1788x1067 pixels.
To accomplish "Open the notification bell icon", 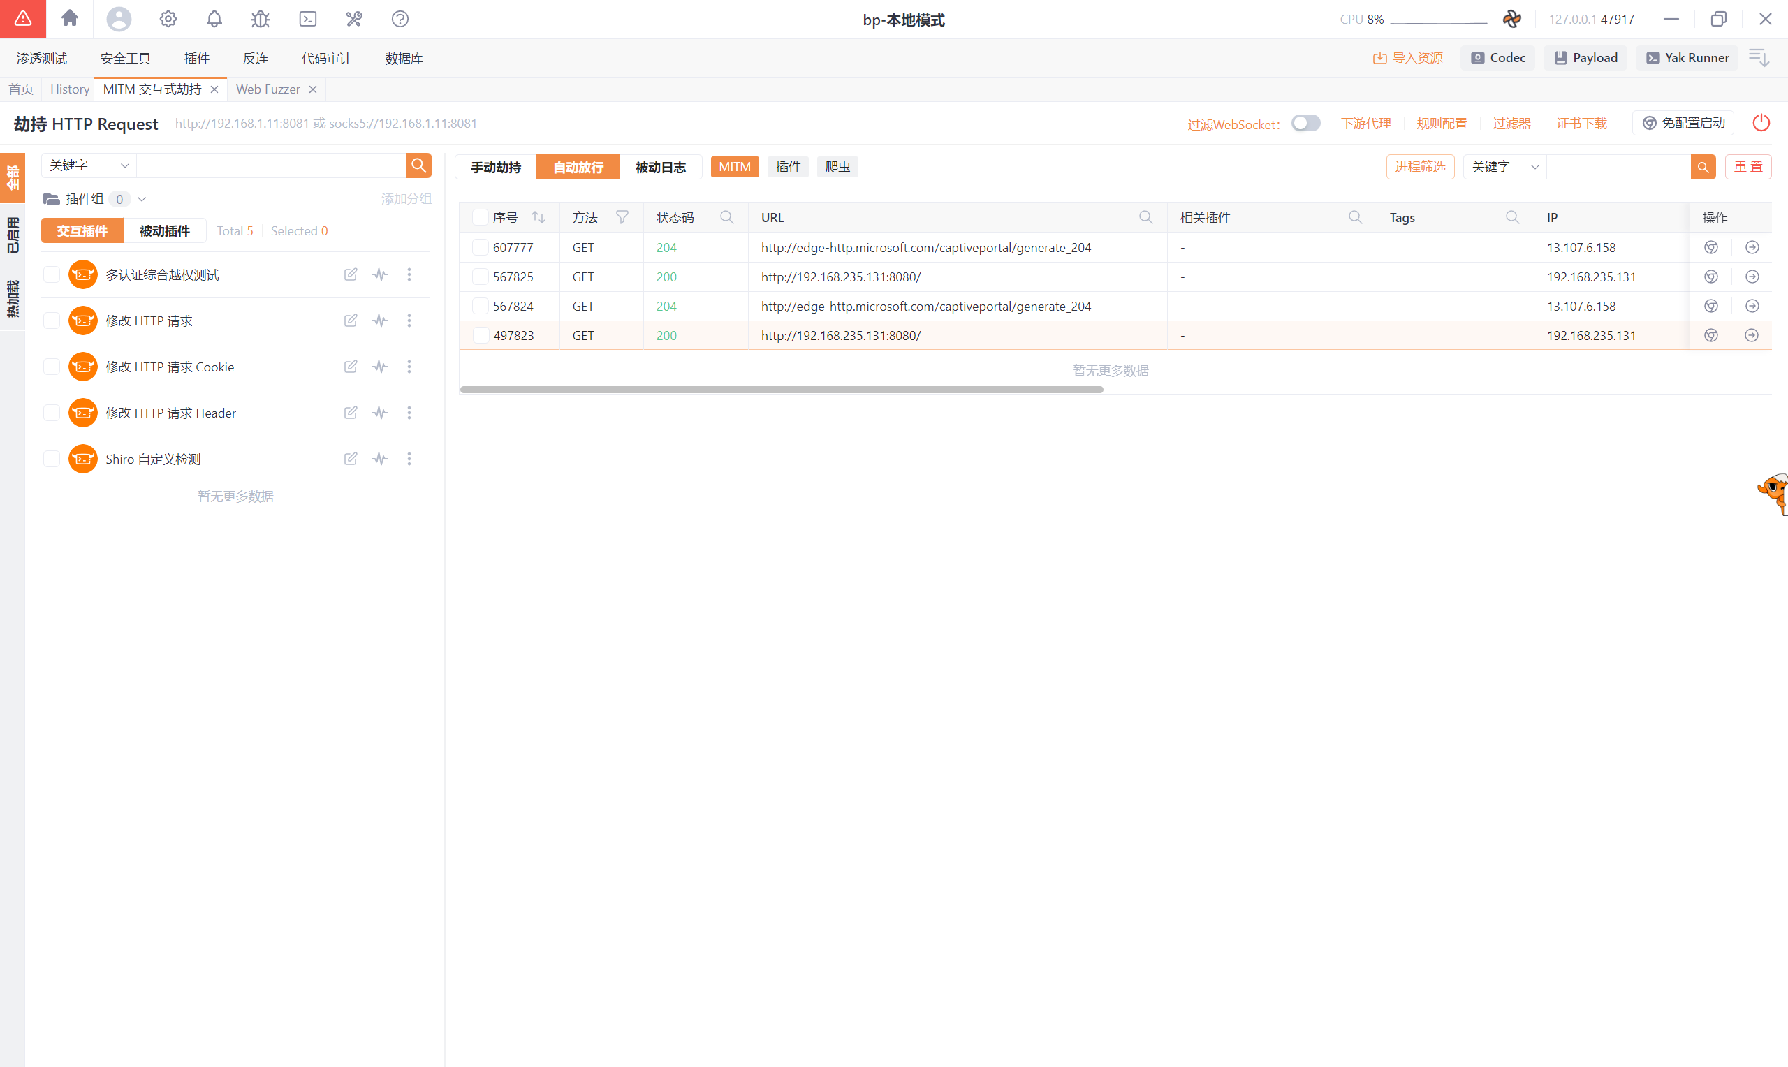I will pos(214,19).
